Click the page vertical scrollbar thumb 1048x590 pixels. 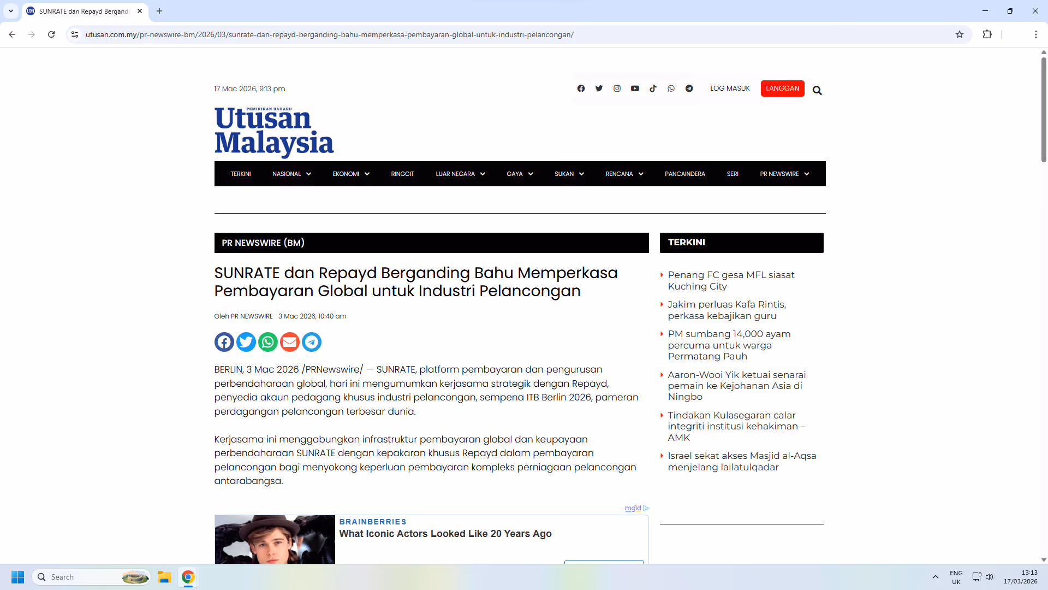(x=1044, y=109)
